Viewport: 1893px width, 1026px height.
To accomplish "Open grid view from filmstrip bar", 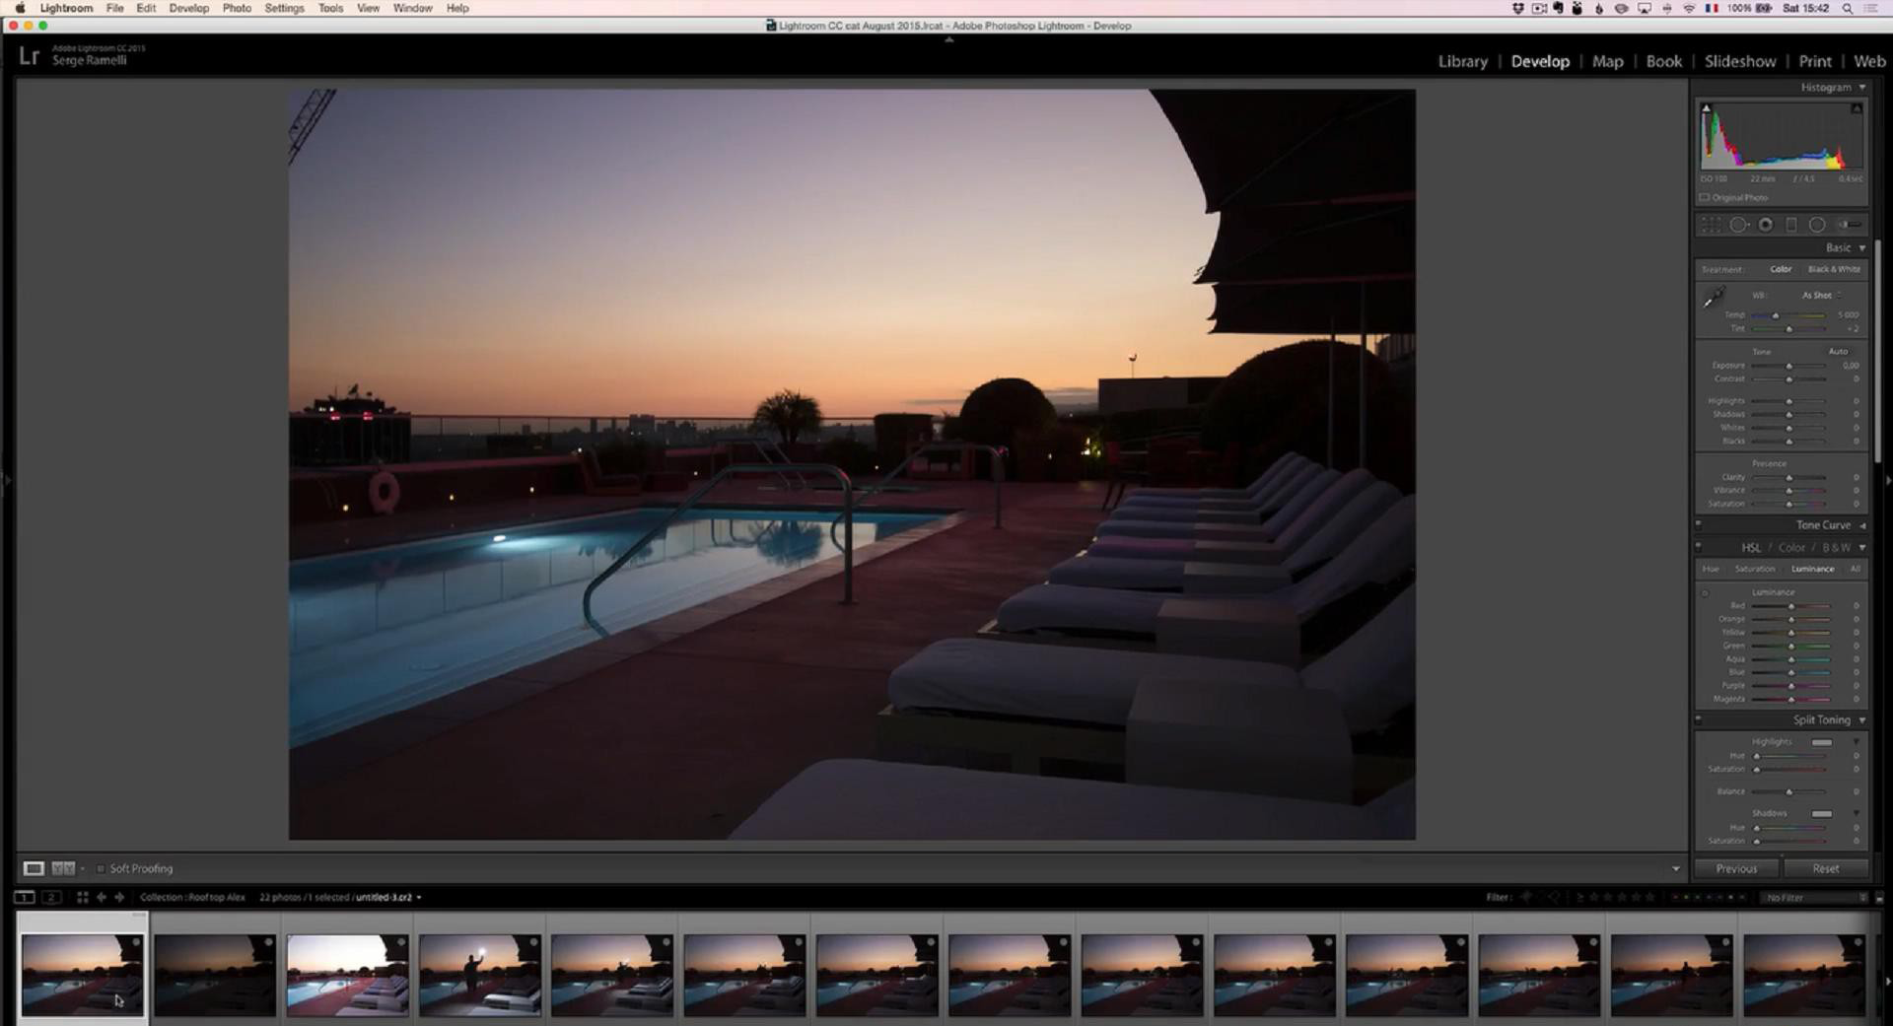I will 83,897.
